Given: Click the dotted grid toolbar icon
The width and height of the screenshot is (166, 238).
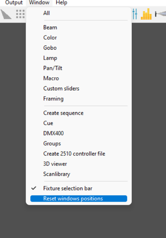Looking at the screenshot, I should [x=20, y=14].
